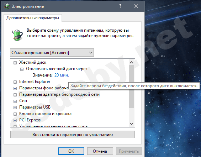Screen dimensions: 201x157
Task: Click the 20 мин. value link
Action: point(62,75)
